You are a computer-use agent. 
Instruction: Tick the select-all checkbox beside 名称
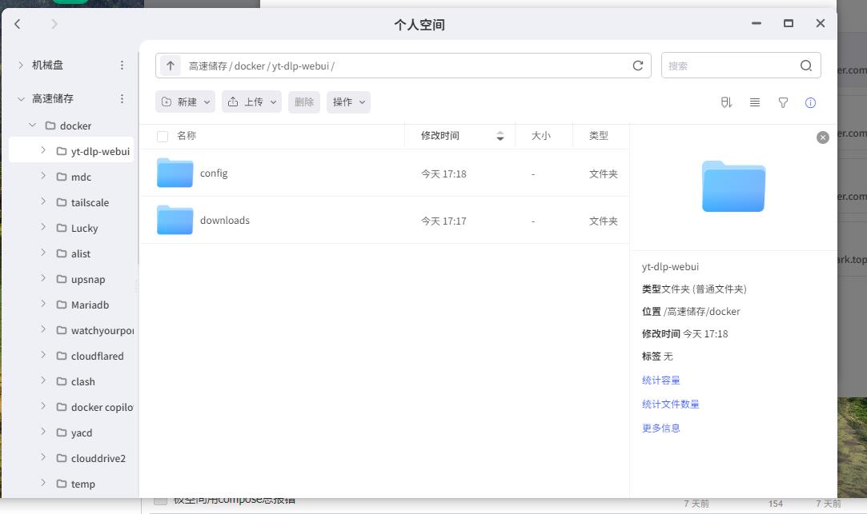pyautogui.click(x=163, y=137)
